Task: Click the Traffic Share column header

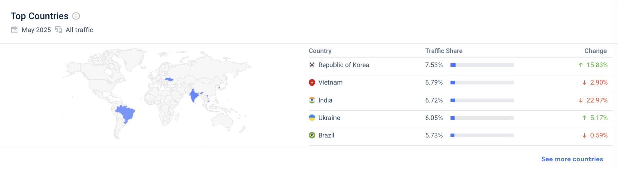Action: [x=444, y=51]
